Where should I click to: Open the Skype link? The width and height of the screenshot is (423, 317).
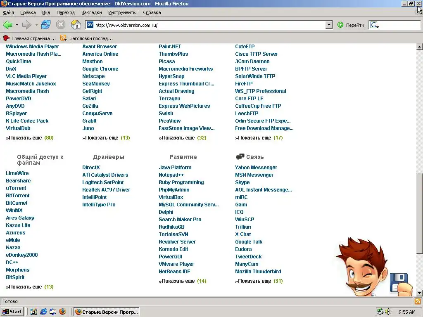pyautogui.click(x=242, y=182)
